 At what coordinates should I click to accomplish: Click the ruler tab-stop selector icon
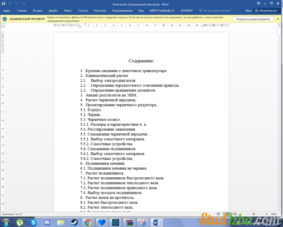pyautogui.click(x=3, y=25)
